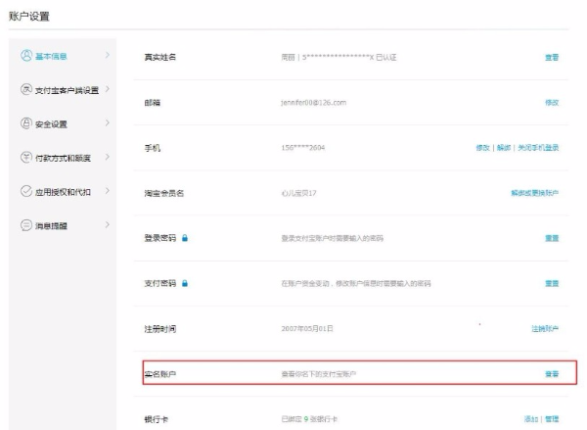Click the lock icon beside 支付密码
587x430 pixels.
click(x=184, y=284)
